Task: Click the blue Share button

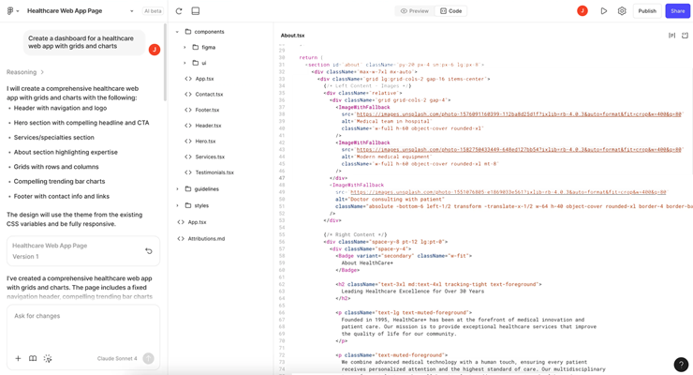Action: pyautogui.click(x=677, y=11)
